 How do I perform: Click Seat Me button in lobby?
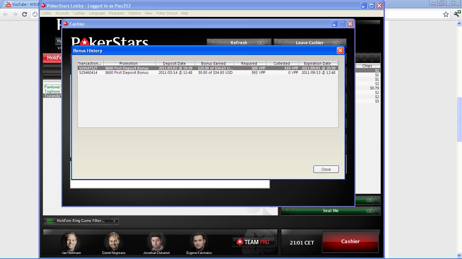[x=330, y=211]
